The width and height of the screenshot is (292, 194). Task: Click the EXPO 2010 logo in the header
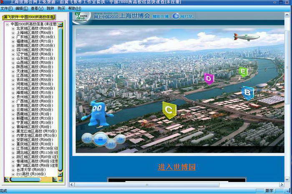[82, 18]
